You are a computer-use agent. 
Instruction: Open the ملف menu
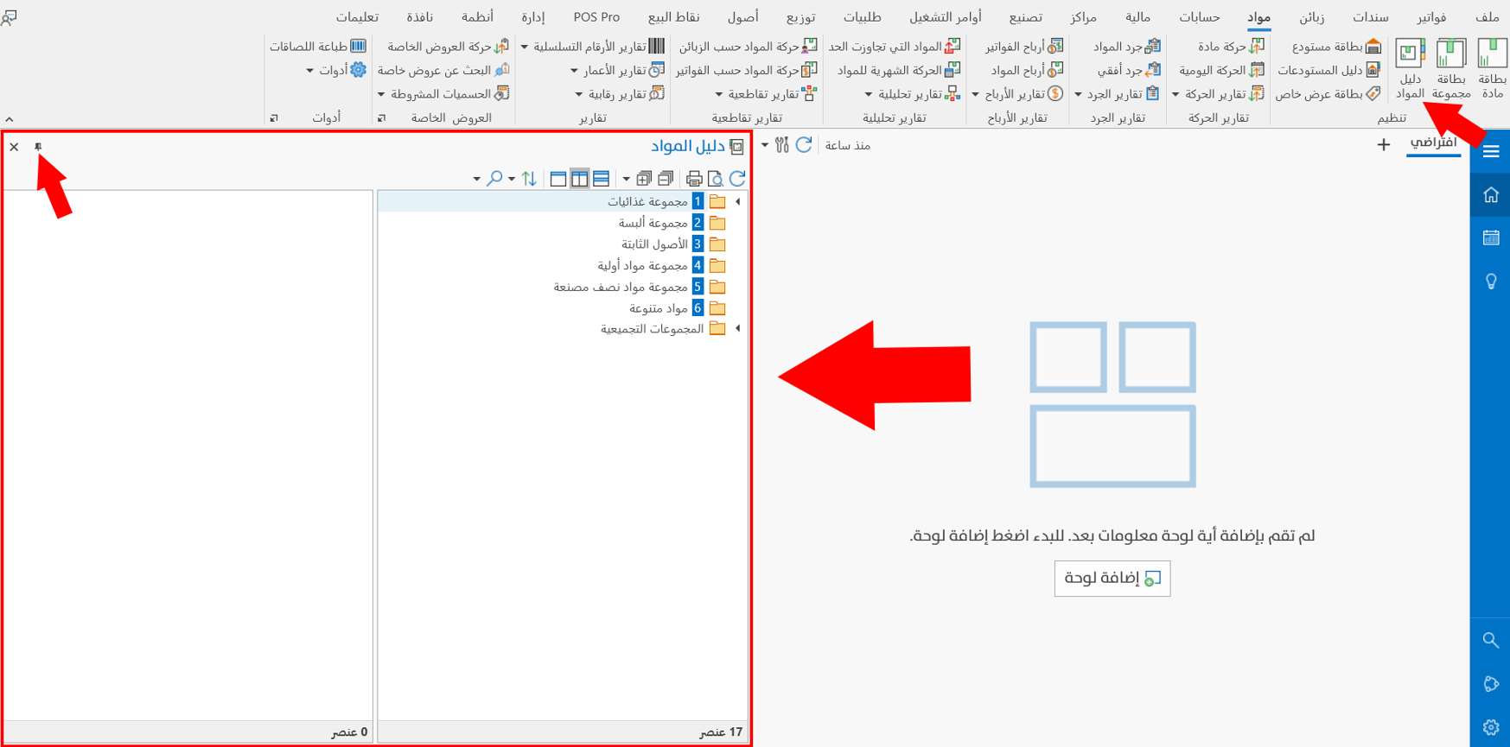(x=1488, y=17)
